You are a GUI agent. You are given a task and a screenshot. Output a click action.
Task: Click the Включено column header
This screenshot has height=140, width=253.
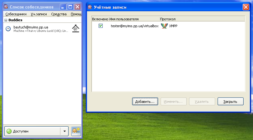(x=100, y=19)
